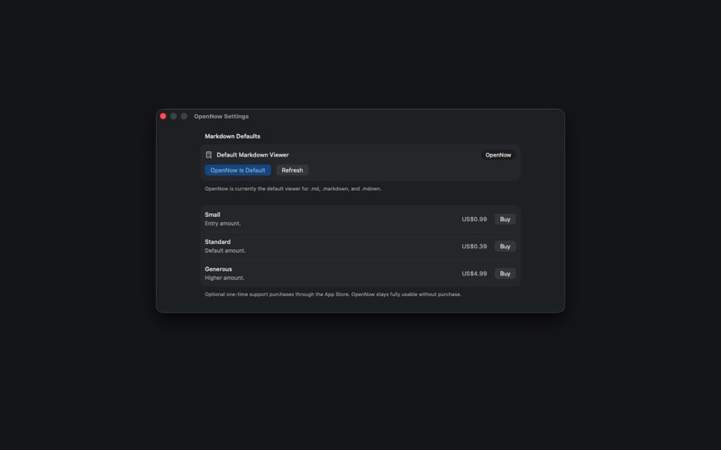Click the Standard tier name
Screen dimensions: 721x450
(x=217, y=241)
